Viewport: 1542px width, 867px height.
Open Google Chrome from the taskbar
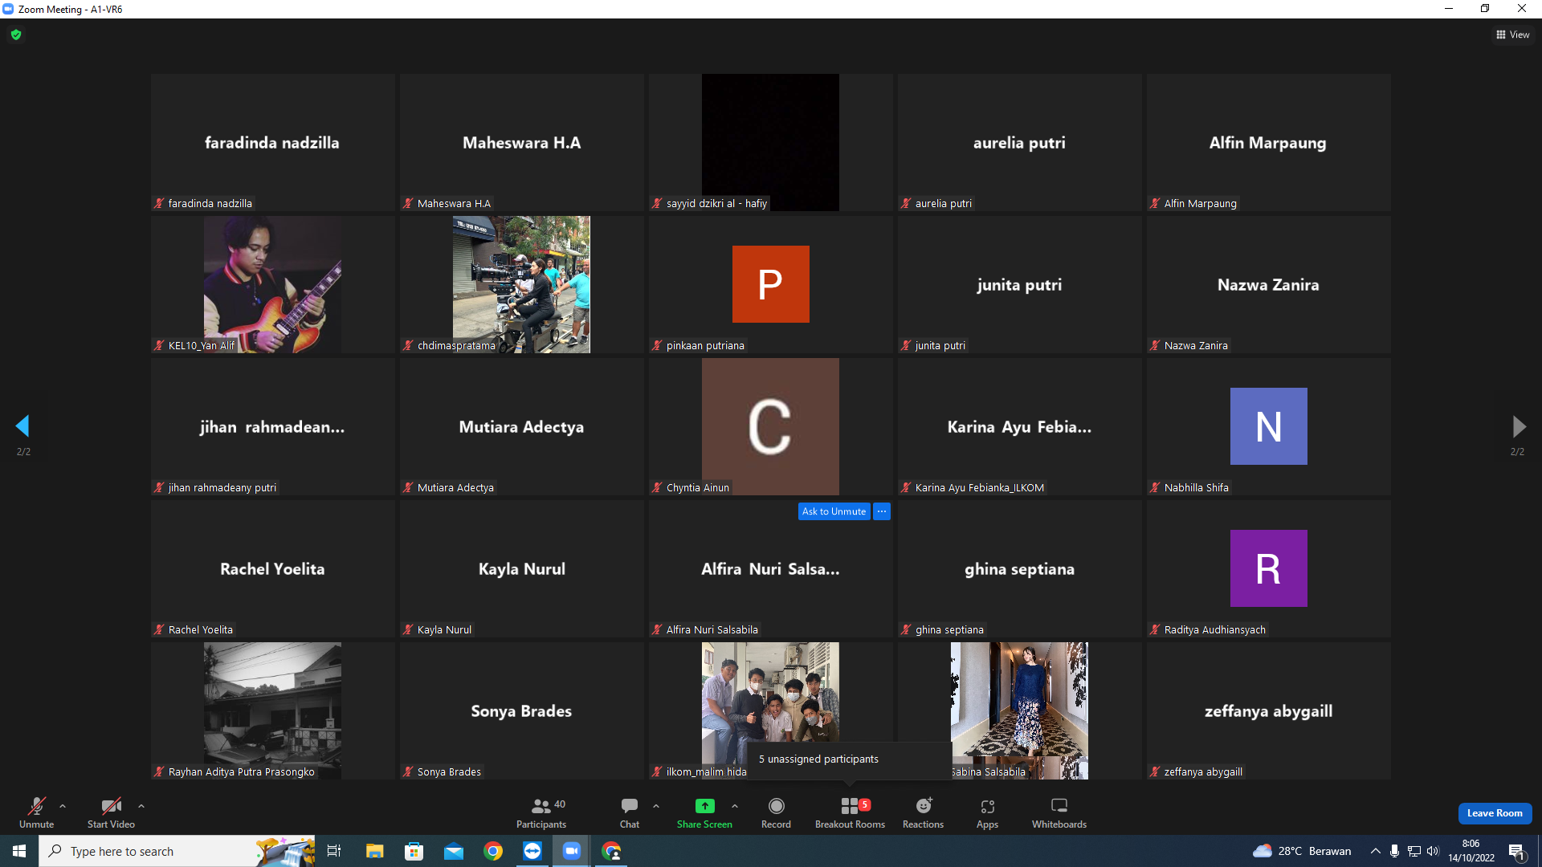[x=493, y=851]
